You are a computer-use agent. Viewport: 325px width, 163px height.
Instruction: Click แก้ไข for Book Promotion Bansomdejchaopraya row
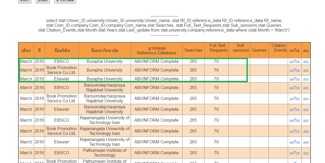[x=295, y=99]
